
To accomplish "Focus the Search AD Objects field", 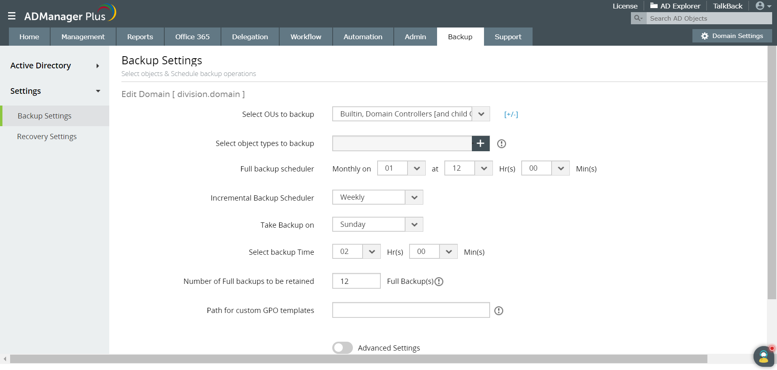I will (x=709, y=18).
